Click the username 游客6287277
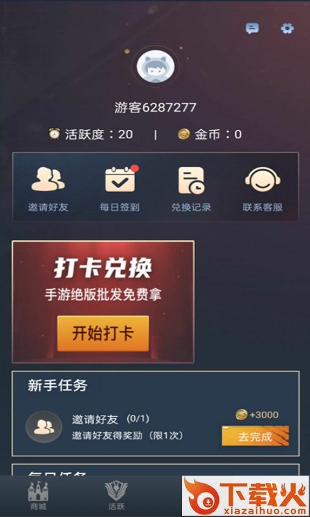The image size is (310, 517). [x=156, y=107]
